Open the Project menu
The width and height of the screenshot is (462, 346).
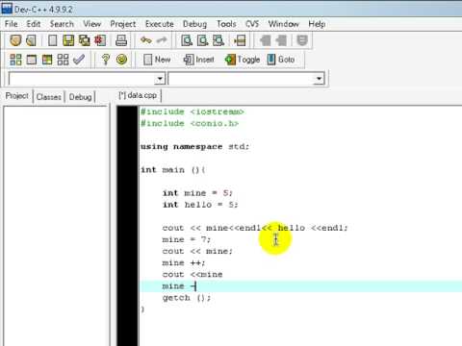tap(123, 24)
